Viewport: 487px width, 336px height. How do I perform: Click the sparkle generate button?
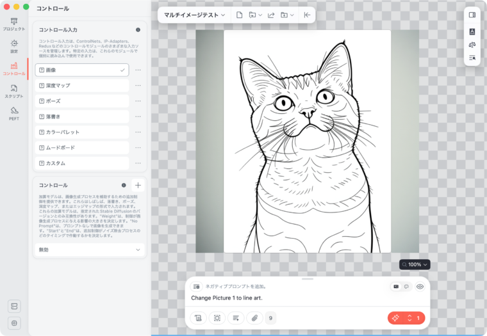click(395, 317)
